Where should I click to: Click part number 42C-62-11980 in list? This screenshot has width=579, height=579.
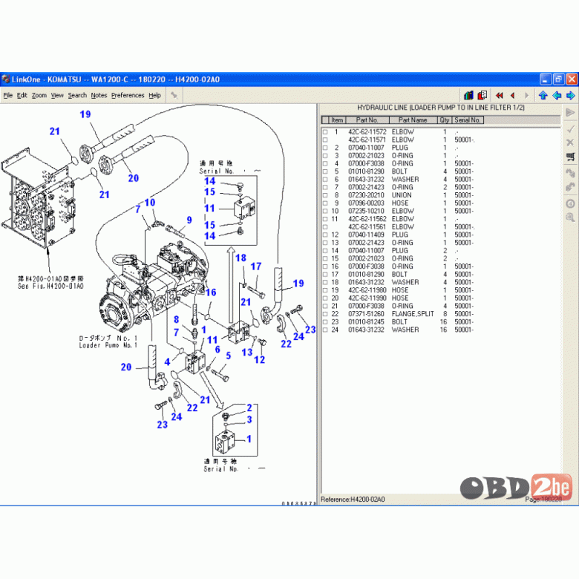tap(367, 290)
